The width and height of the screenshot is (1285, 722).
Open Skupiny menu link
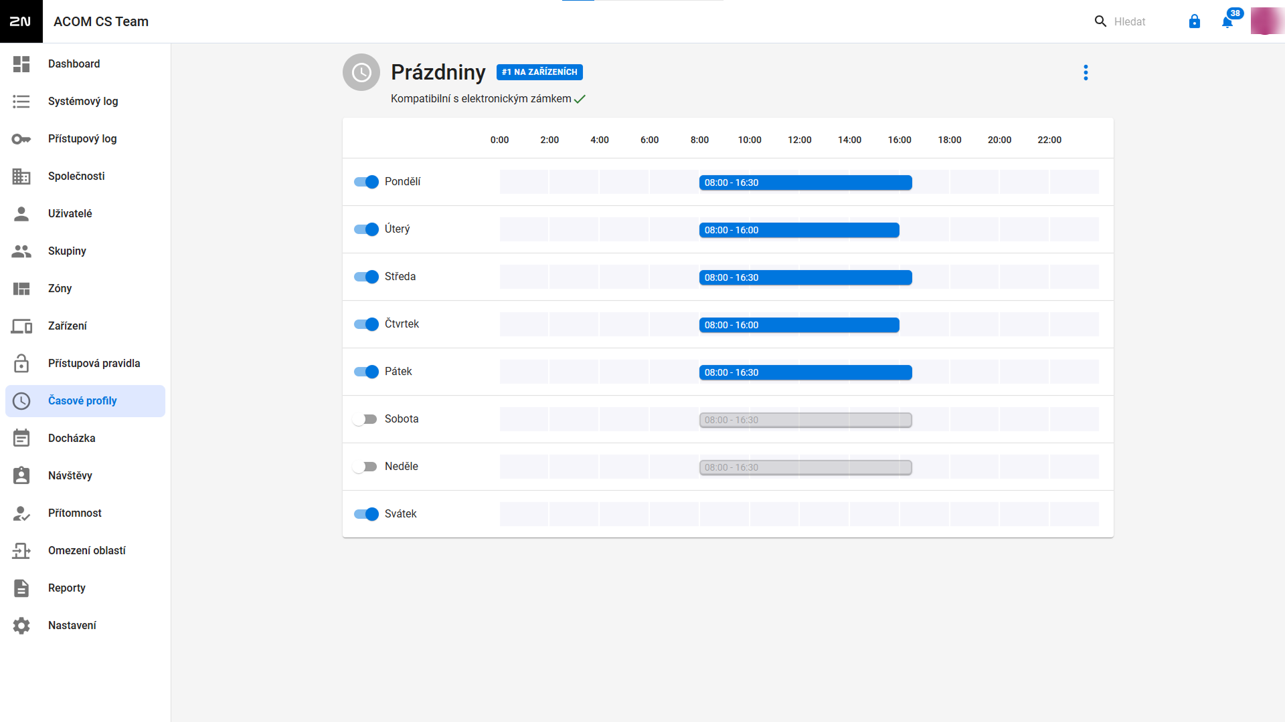[x=85, y=251]
